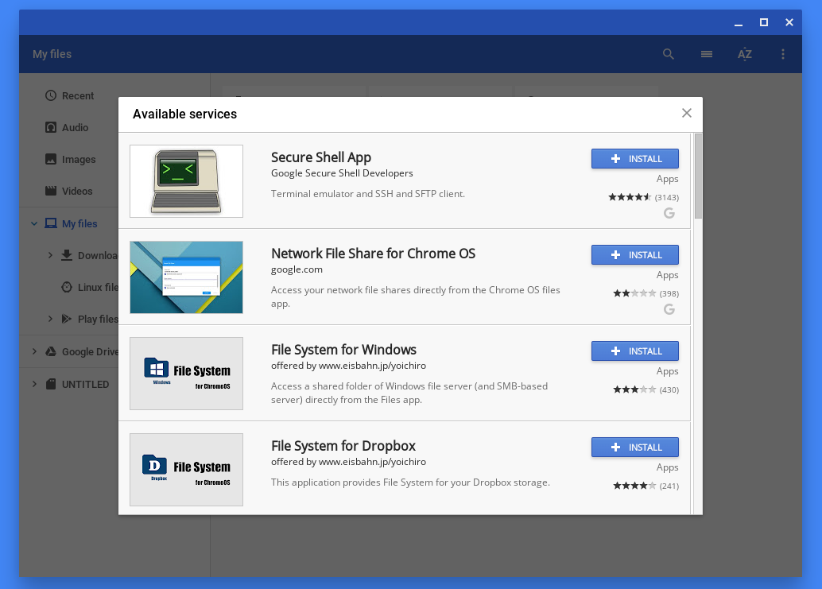
Task: Select Audio in the sidebar
Action: 75,128
